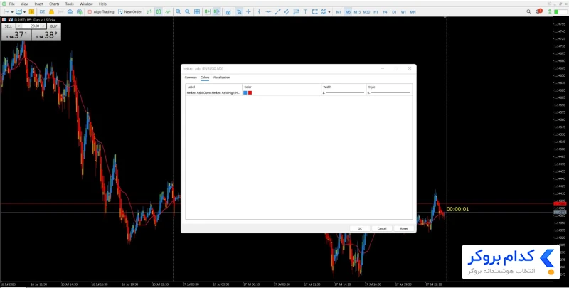Click the Heiken Ashi Open label cell
This screenshot has height=288, width=569.
pyautogui.click(x=214, y=93)
